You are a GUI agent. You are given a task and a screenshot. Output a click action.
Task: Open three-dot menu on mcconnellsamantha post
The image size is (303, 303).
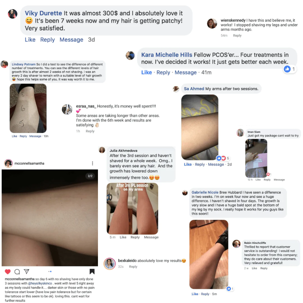(92, 163)
